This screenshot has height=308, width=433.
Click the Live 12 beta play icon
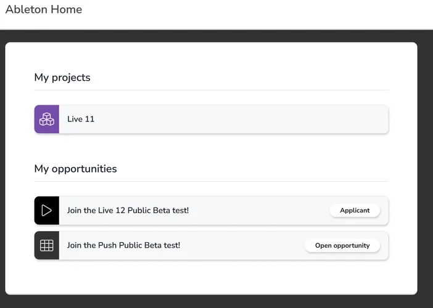click(x=47, y=211)
